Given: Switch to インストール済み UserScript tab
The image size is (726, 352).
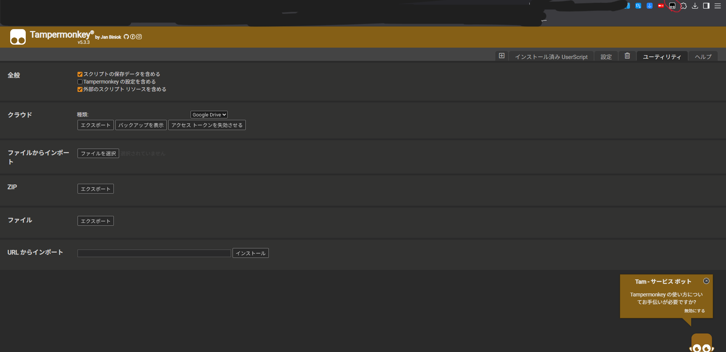Looking at the screenshot, I should (551, 57).
